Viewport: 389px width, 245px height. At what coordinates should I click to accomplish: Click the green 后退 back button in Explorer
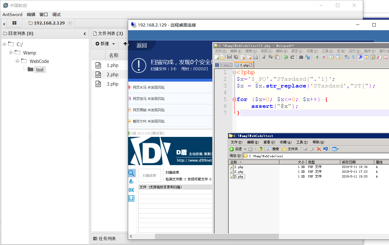(235, 149)
